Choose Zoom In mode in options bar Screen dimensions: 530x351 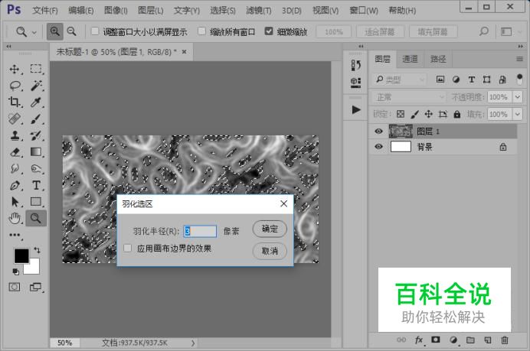pos(54,31)
